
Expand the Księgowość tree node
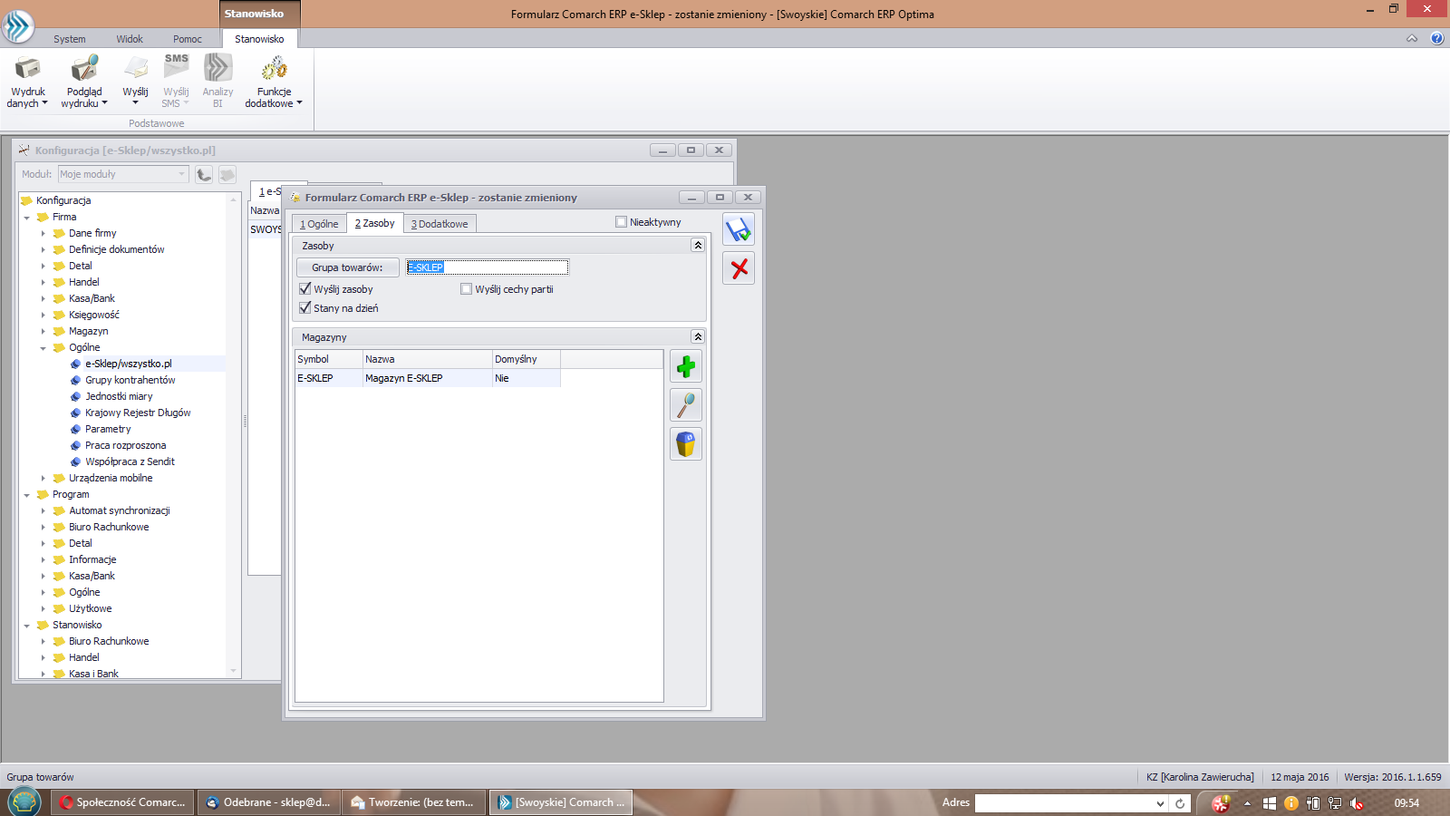tap(43, 315)
